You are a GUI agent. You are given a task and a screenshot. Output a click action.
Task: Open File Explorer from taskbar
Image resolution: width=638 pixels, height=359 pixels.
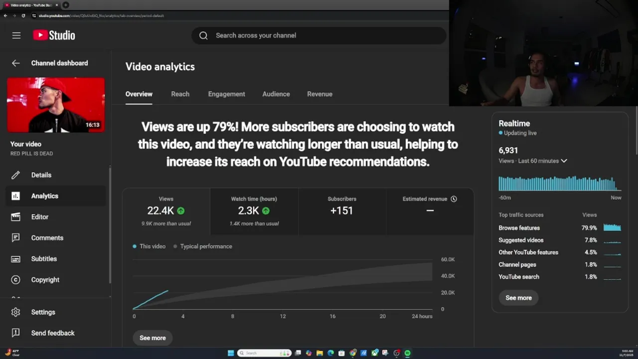pyautogui.click(x=319, y=353)
